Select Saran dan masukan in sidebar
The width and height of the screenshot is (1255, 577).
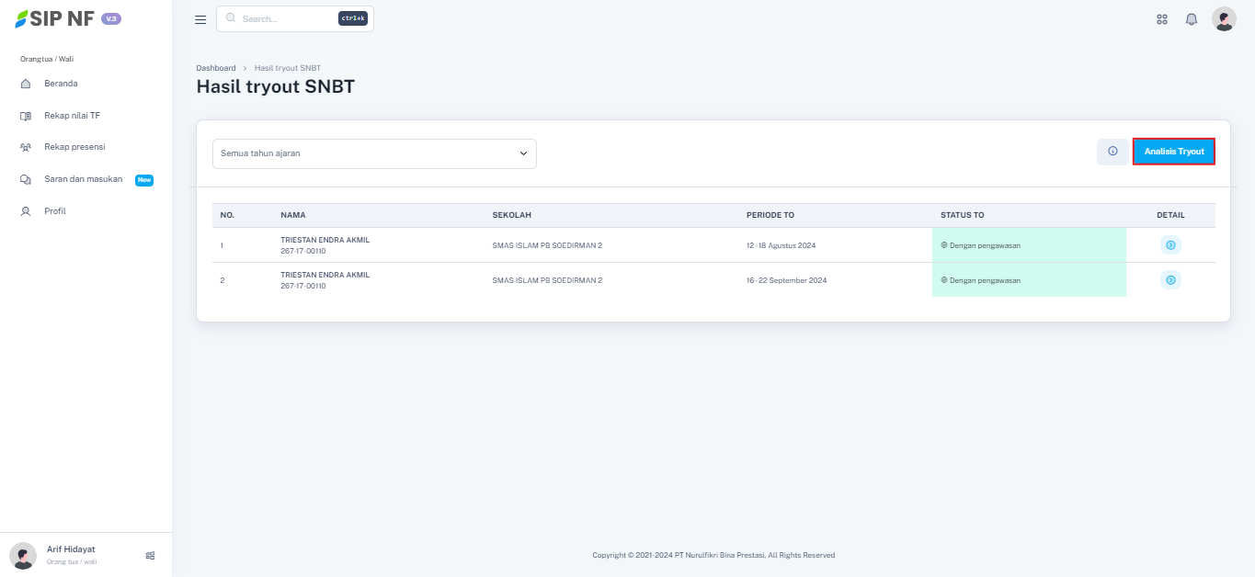point(83,179)
